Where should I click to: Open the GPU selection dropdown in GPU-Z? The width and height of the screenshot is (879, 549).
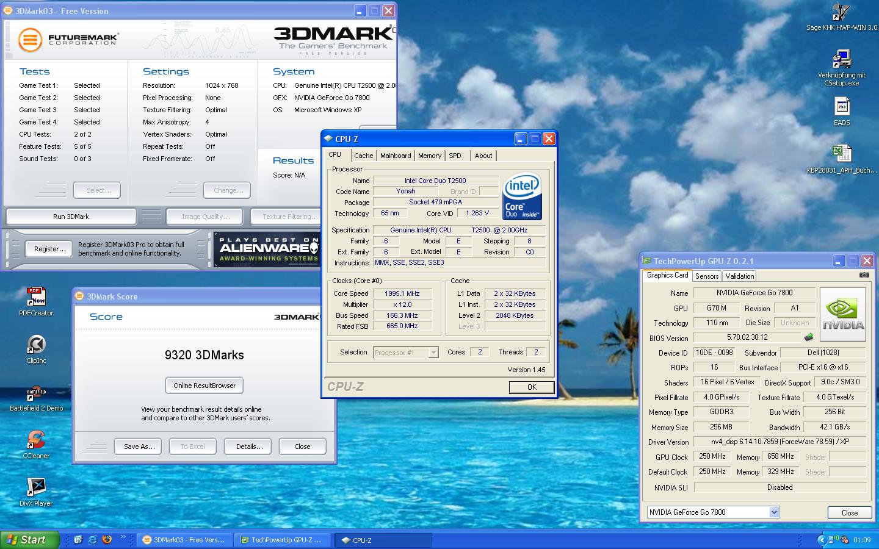774,512
